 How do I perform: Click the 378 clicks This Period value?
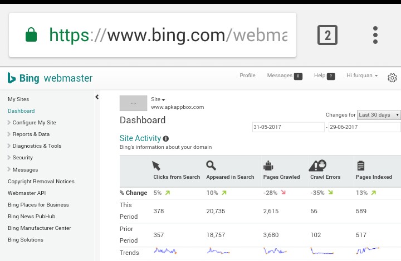159,211
